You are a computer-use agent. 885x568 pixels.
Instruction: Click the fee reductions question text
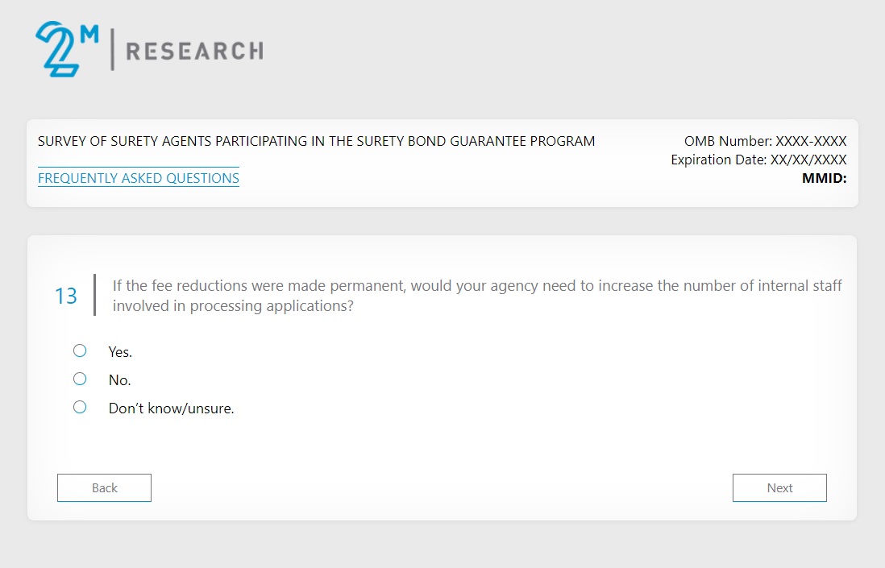point(477,296)
